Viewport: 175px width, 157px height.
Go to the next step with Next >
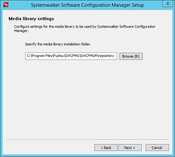130,148
